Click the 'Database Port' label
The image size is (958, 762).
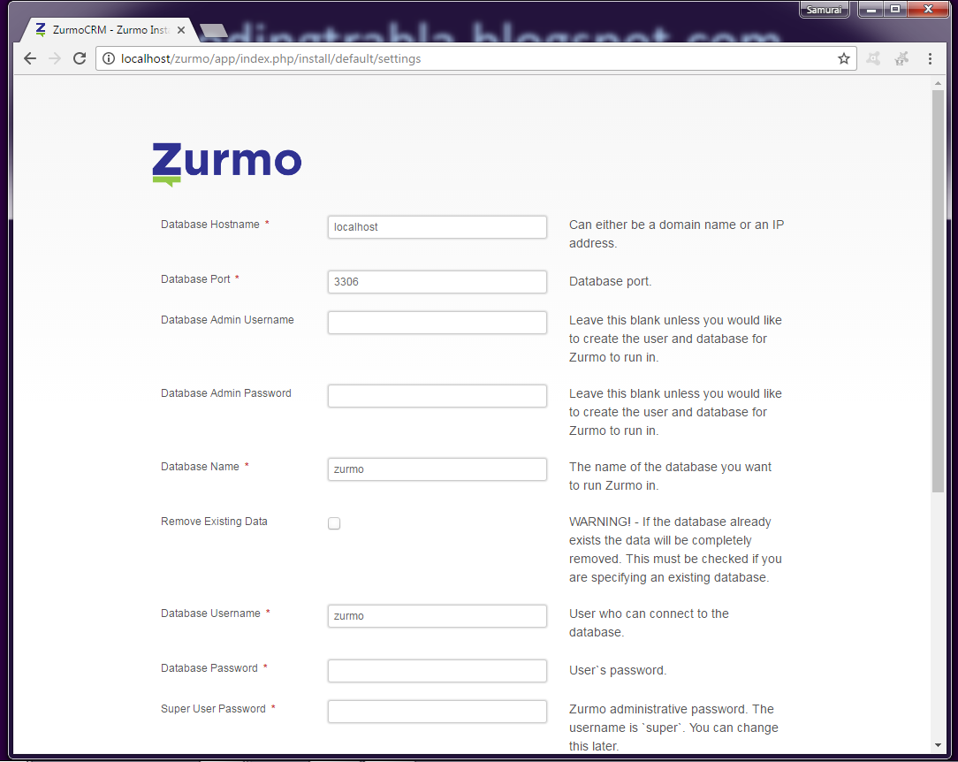(195, 279)
